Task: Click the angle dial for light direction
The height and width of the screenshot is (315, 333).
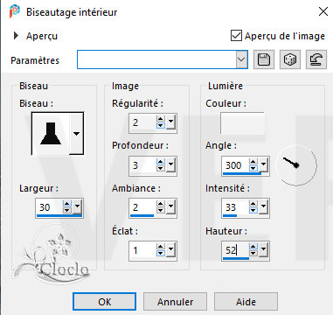Action: coord(296,165)
